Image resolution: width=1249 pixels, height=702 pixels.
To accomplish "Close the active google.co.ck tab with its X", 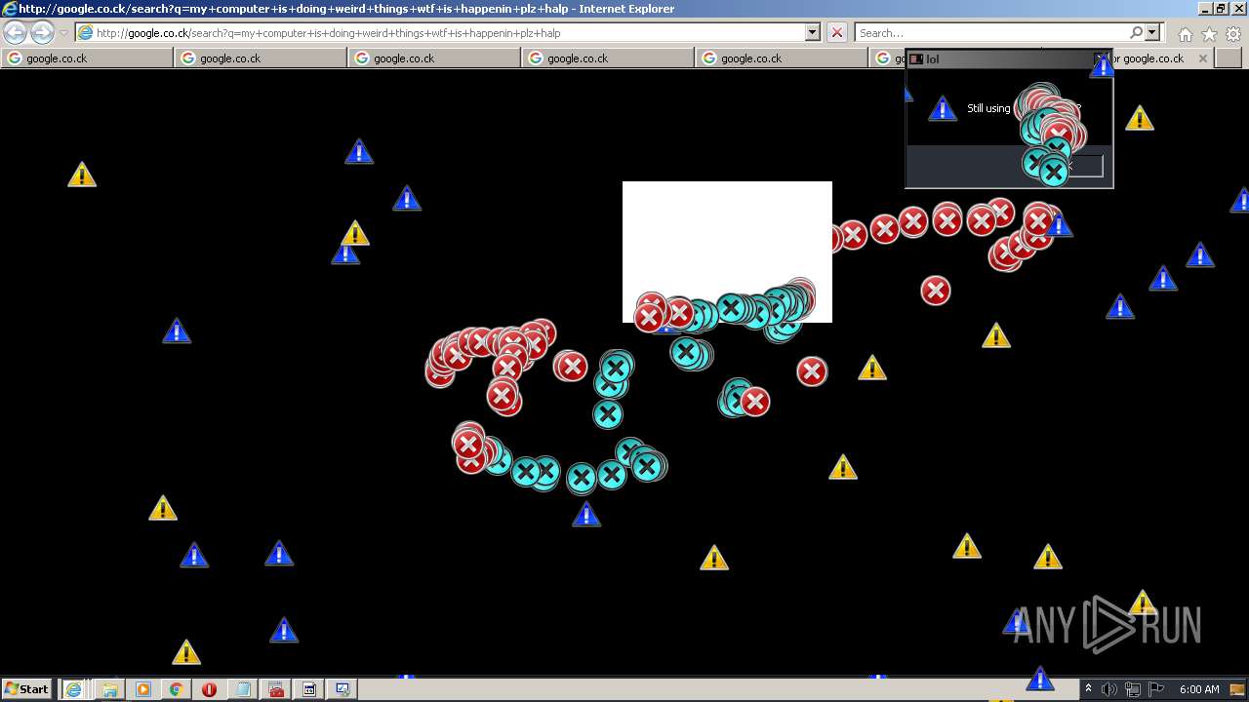I will tap(1202, 58).
